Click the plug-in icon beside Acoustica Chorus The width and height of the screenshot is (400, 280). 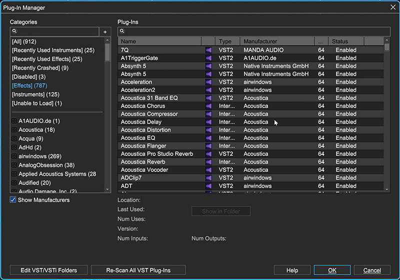208,106
